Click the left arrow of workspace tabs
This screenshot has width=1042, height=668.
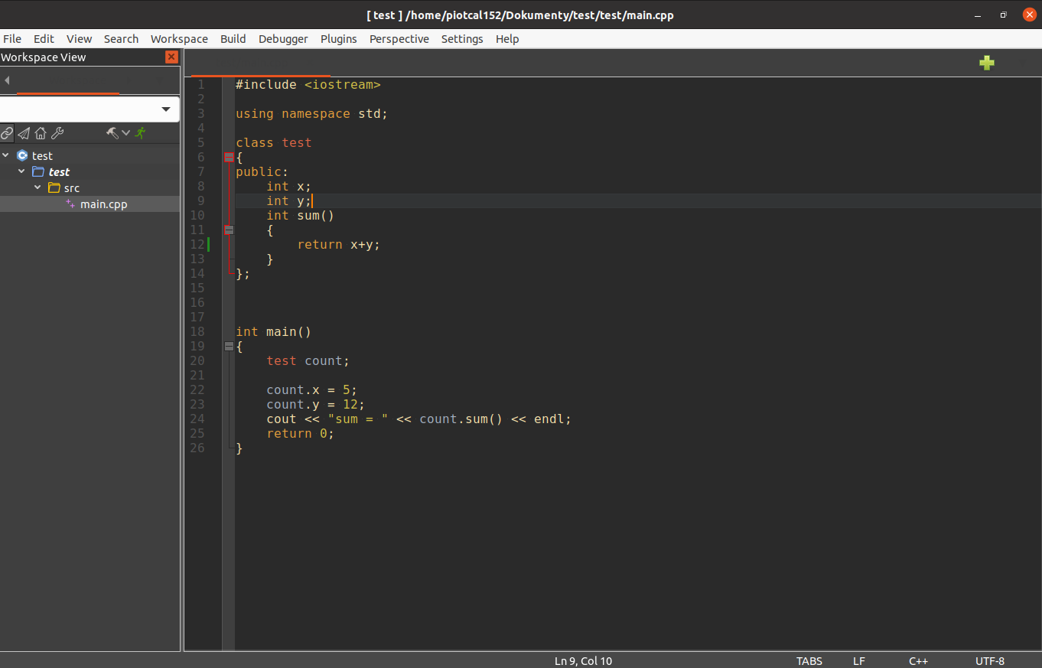tap(6, 80)
